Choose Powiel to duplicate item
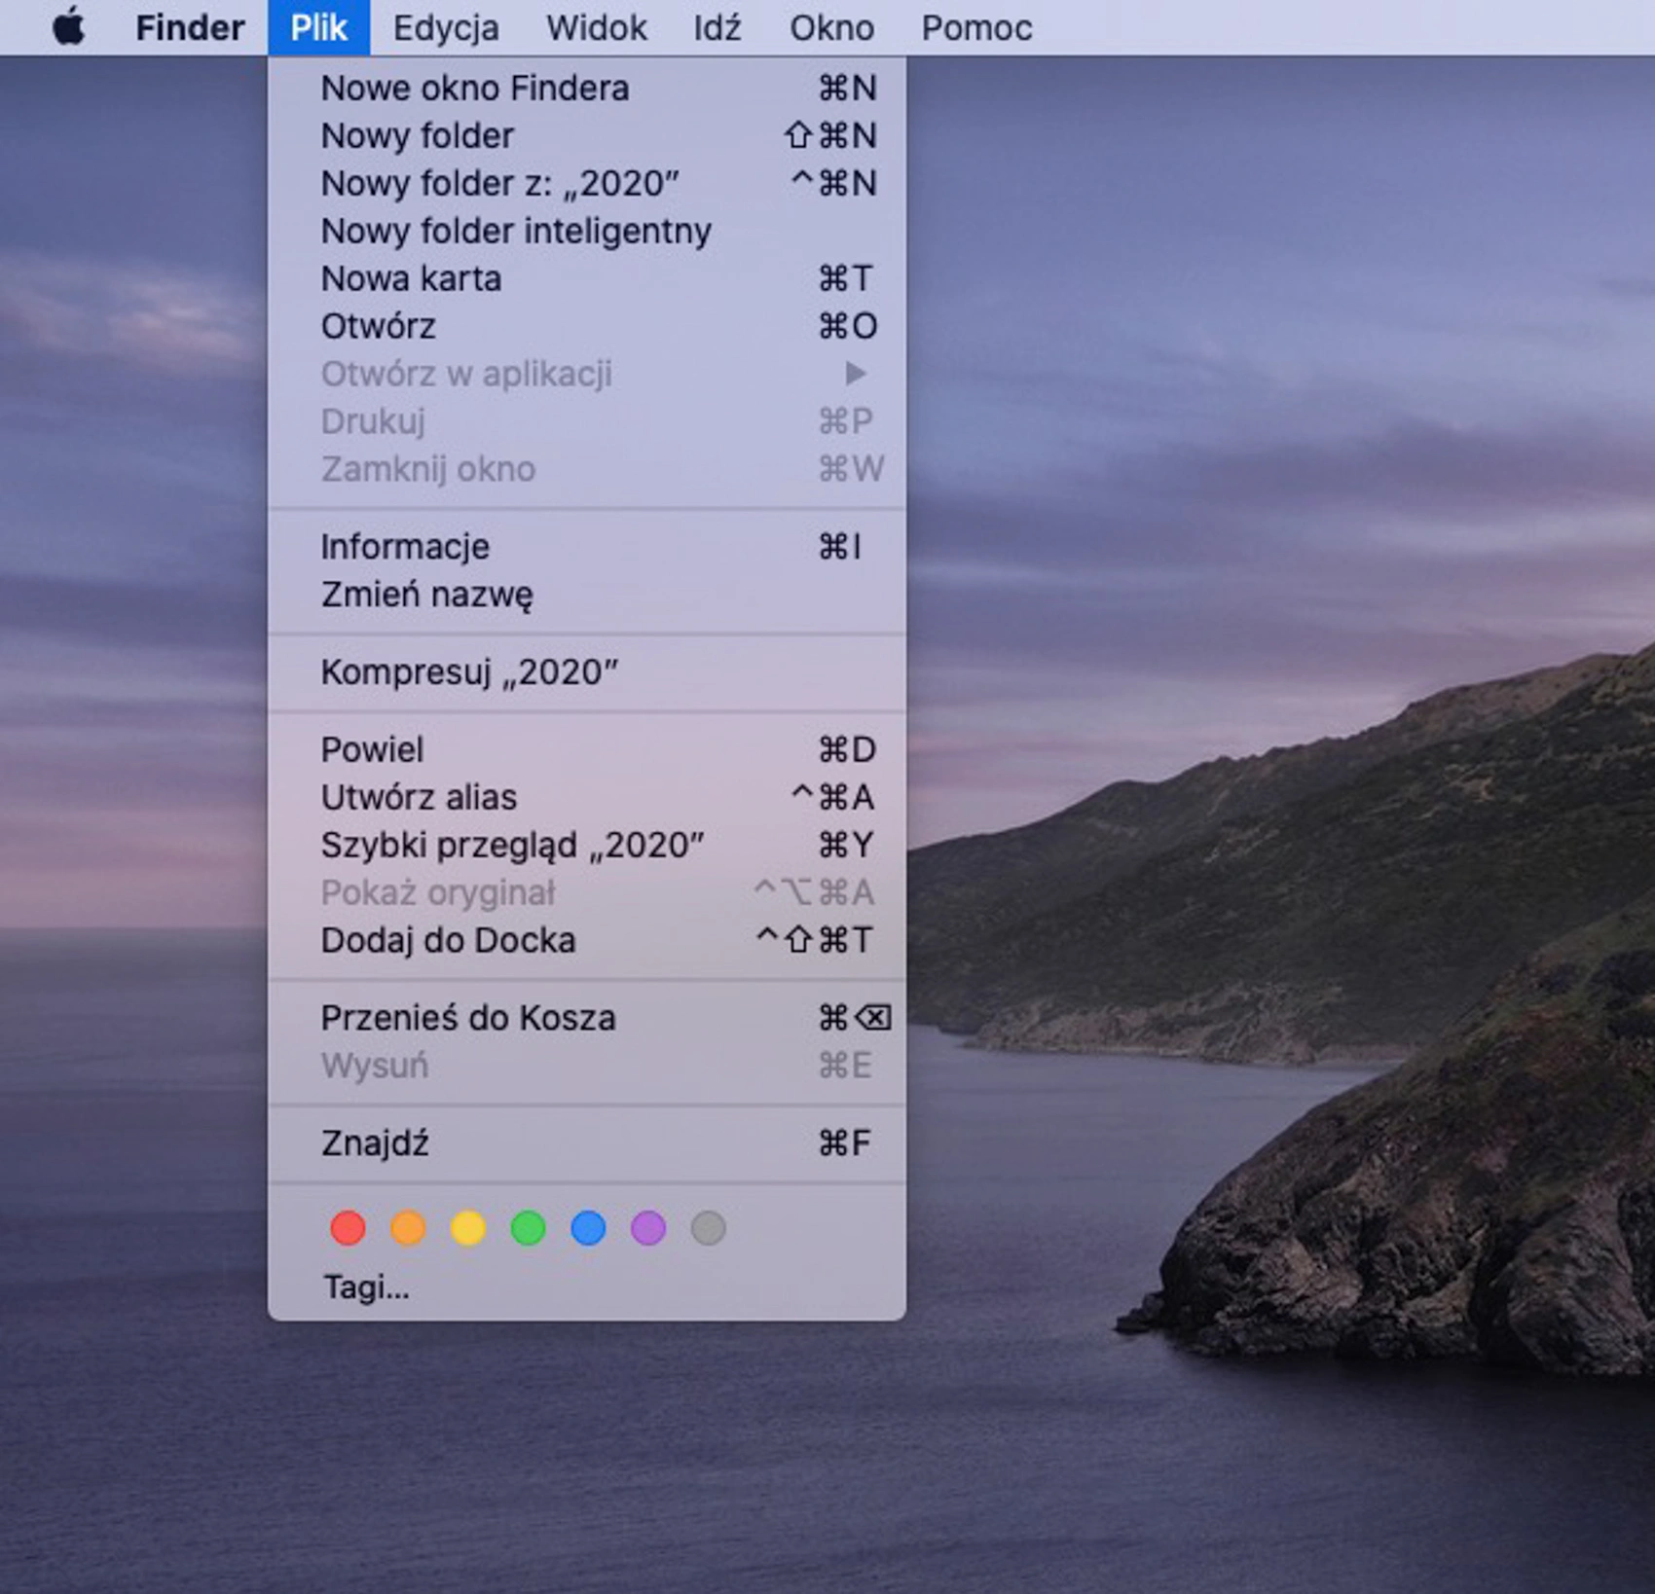 [x=587, y=750]
